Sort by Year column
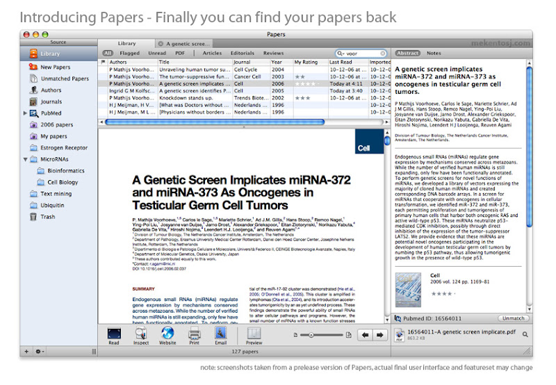Viewport: 556px width, 385px height. pos(281,62)
